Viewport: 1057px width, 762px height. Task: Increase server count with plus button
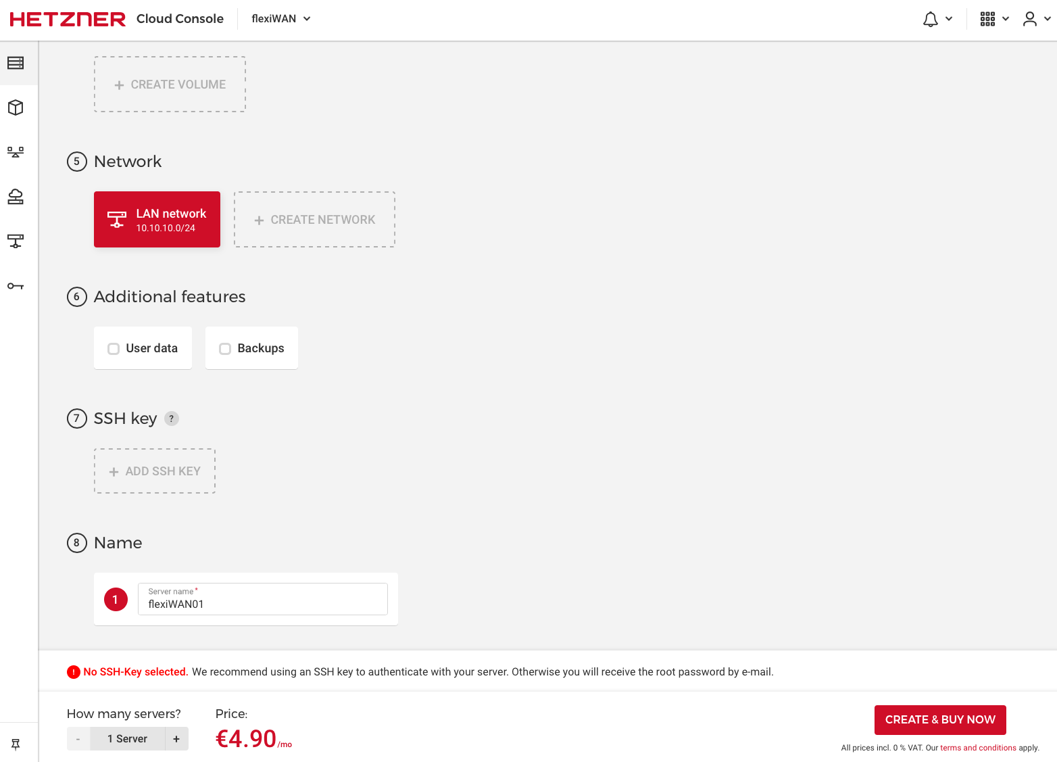(x=176, y=739)
